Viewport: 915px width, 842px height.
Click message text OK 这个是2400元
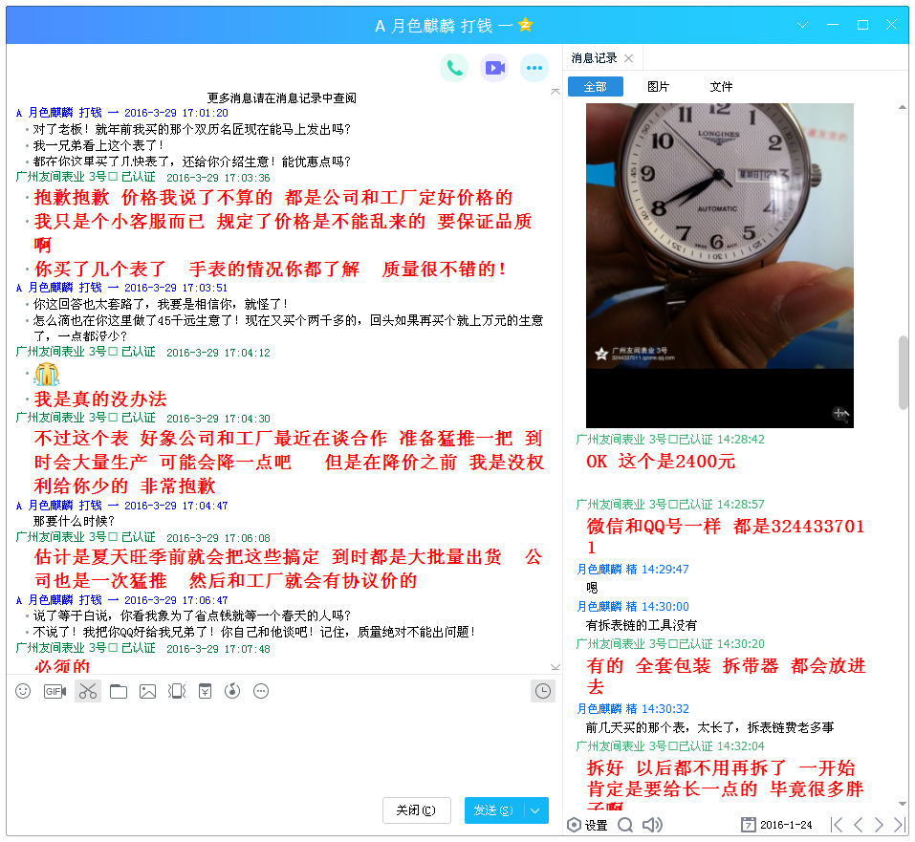661,462
